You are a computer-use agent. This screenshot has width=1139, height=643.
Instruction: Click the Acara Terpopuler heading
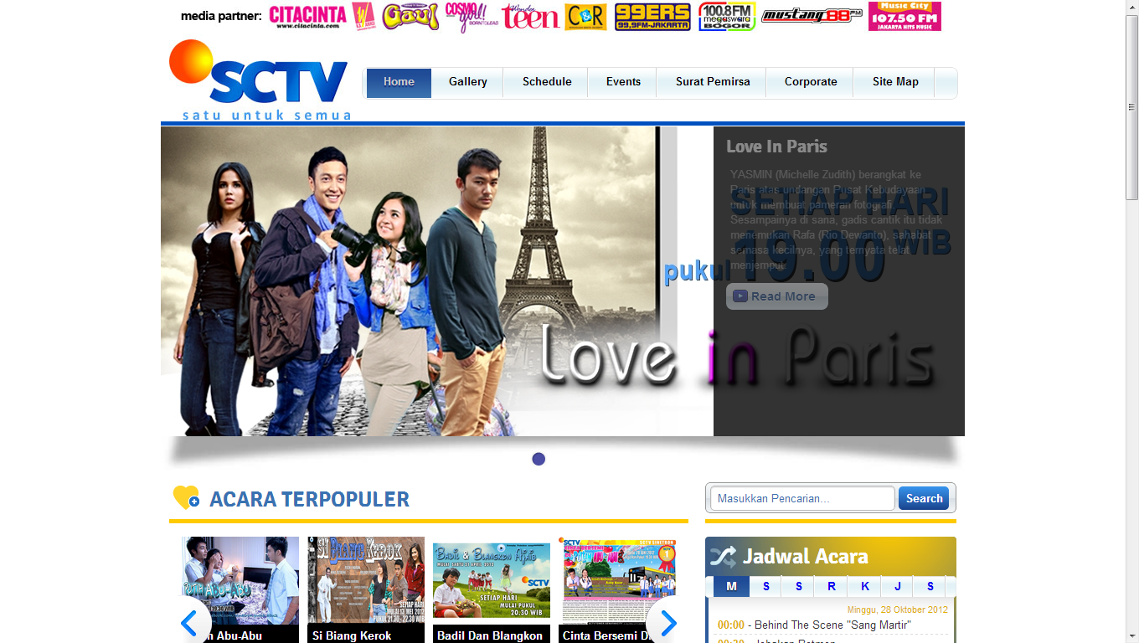[309, 499]
